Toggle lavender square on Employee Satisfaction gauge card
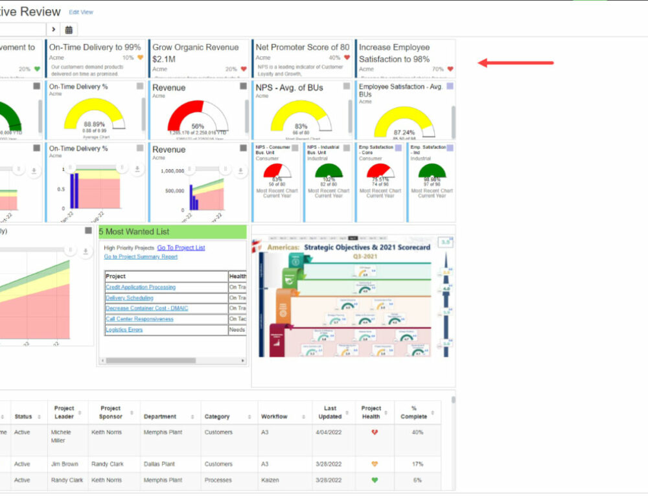 point(450,85)
